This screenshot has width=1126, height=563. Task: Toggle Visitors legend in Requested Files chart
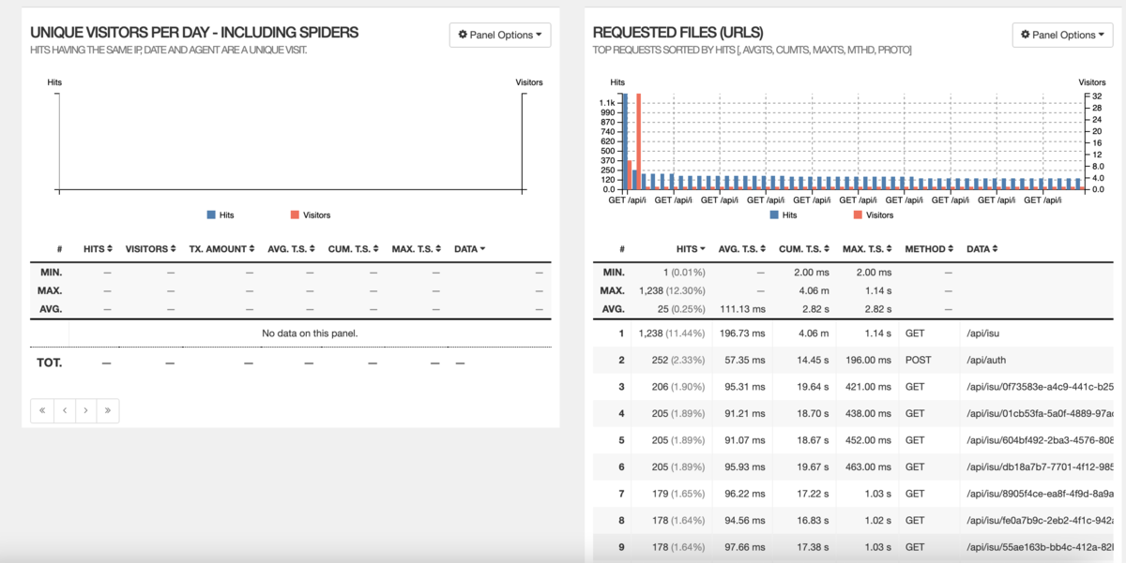874,215
